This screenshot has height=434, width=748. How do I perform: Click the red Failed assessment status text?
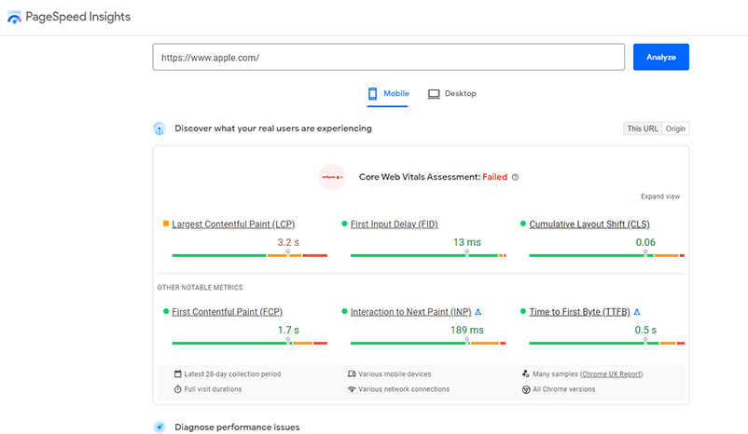click(494, 177)
